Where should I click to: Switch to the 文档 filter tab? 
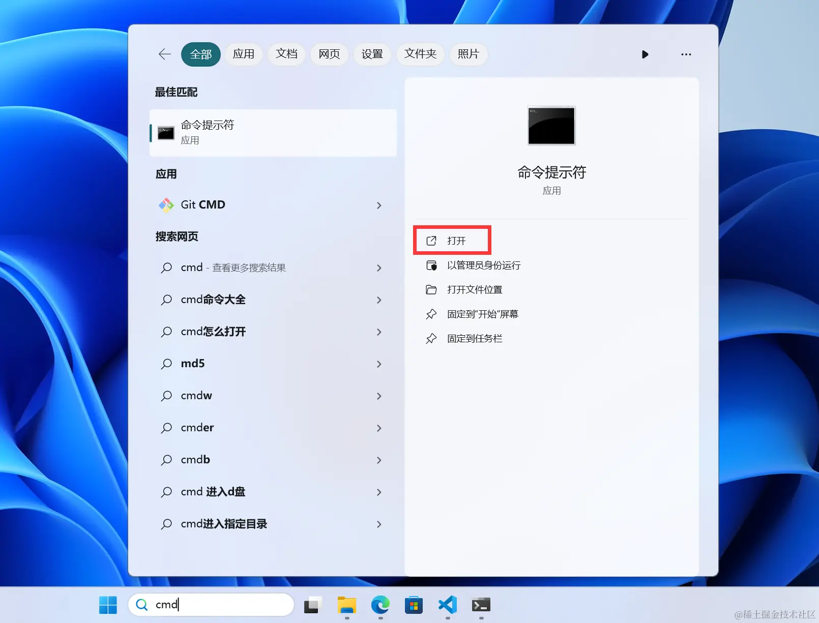[286, 54]
